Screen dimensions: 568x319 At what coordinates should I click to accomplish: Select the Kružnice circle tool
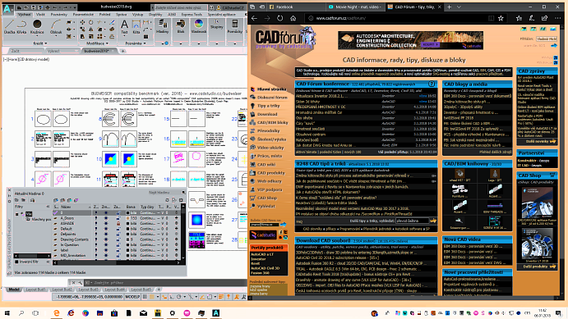37,27
